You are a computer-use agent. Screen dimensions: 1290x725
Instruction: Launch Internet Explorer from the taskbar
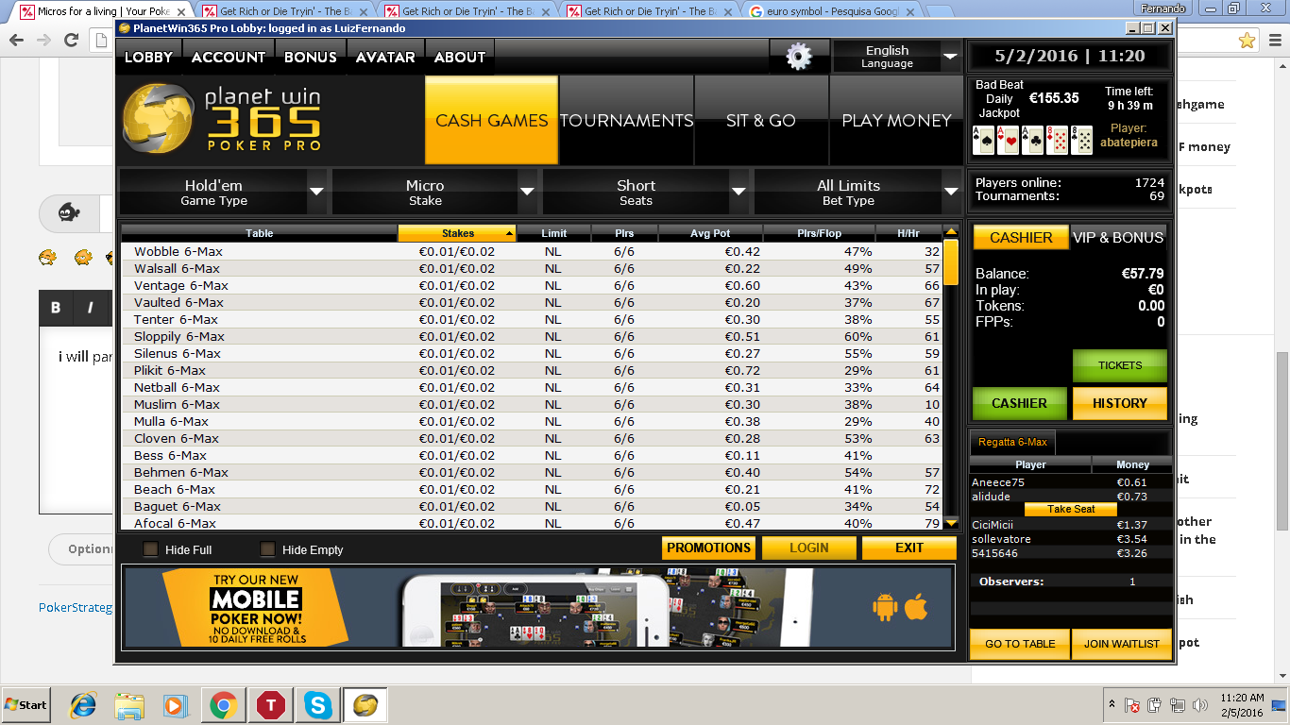click(85, 705)
